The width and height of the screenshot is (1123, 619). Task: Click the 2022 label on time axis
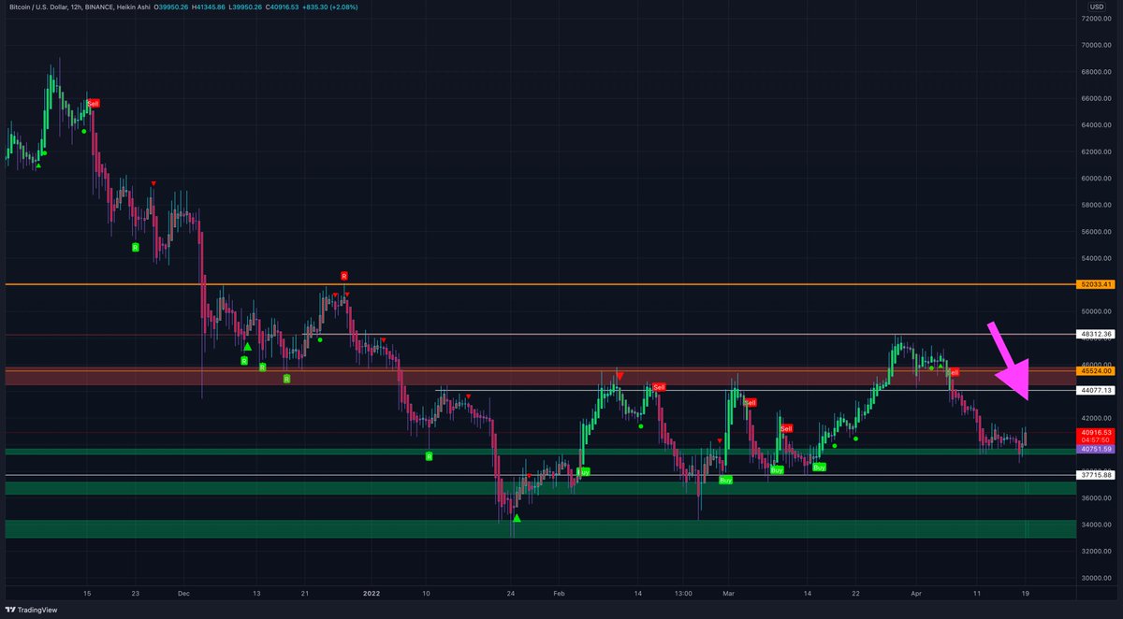pyautogui.click(x=372, y=593)
